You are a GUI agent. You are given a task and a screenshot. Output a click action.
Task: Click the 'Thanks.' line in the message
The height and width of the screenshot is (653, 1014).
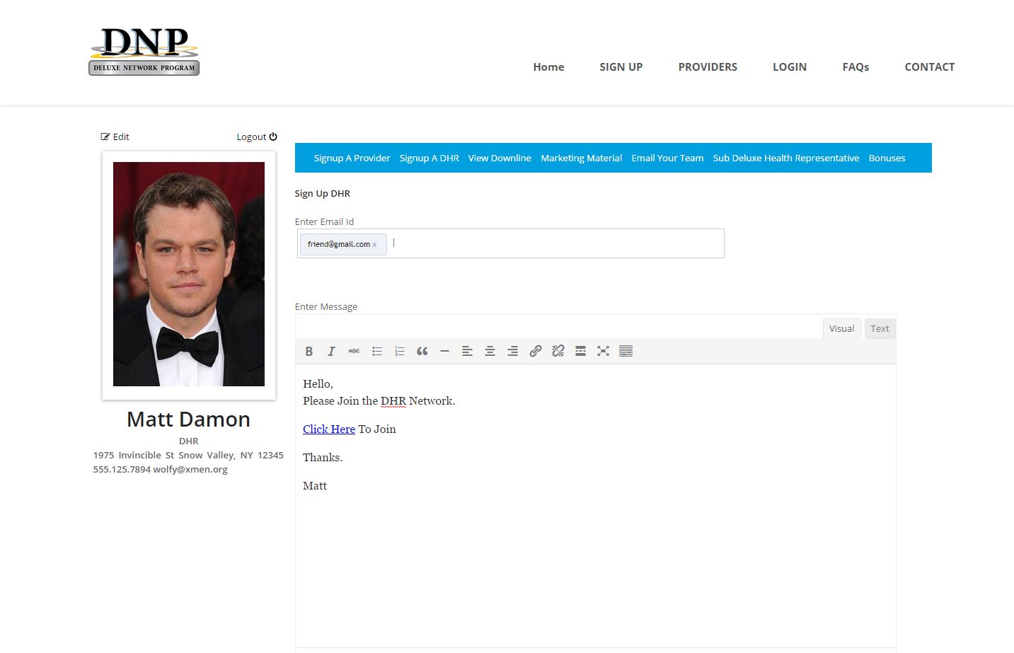[323, 457]
